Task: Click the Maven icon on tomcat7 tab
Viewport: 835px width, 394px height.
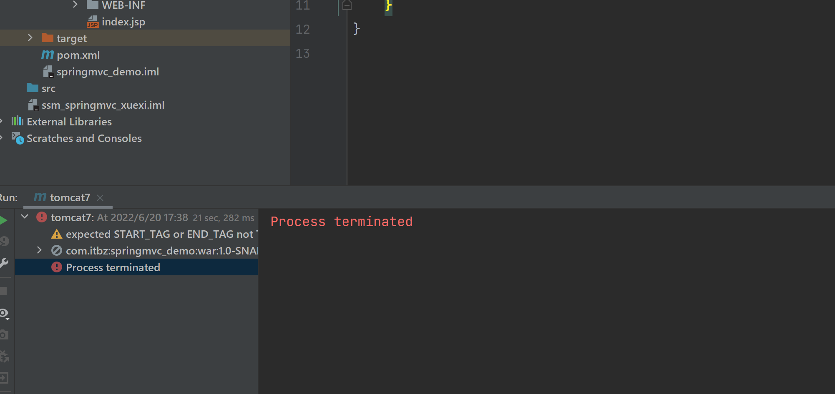Action: point(40,197)
